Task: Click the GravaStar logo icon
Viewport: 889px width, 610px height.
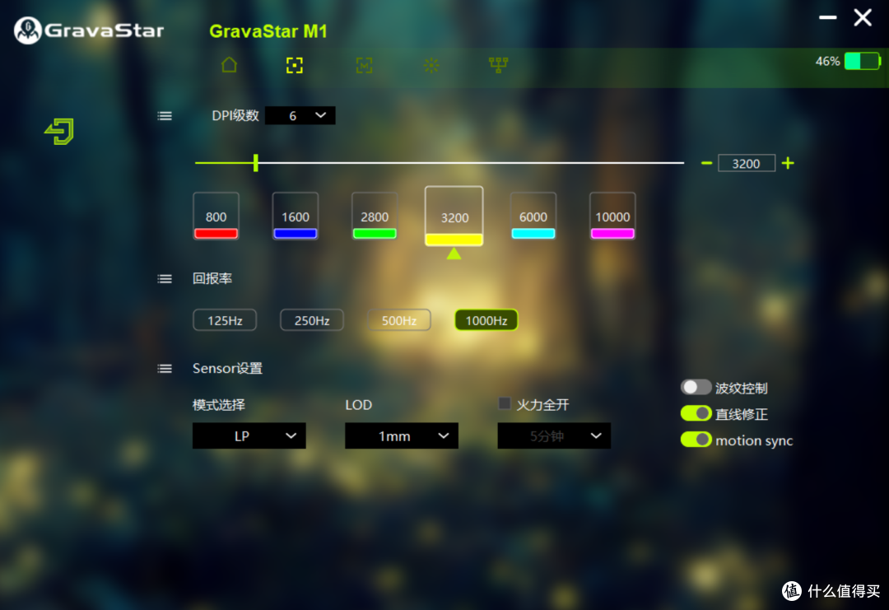Action: [28, 30]
